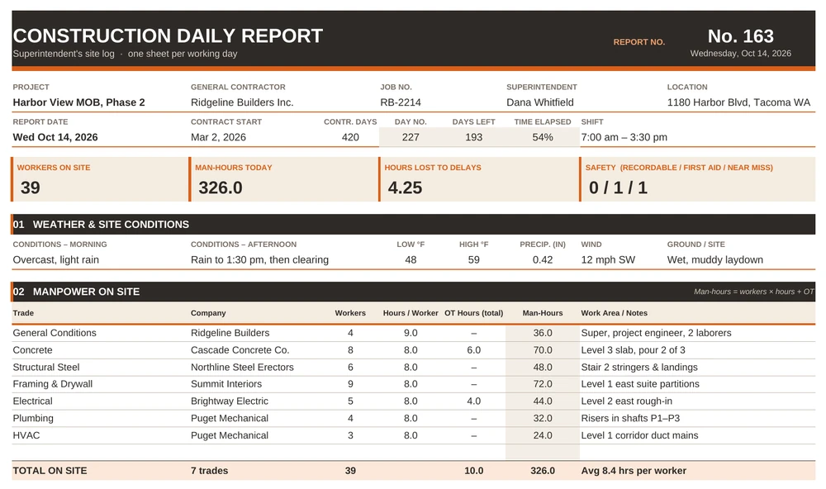Screen dimensions: 826x489
Task: Select job number RB-2214
Action: 401,102
